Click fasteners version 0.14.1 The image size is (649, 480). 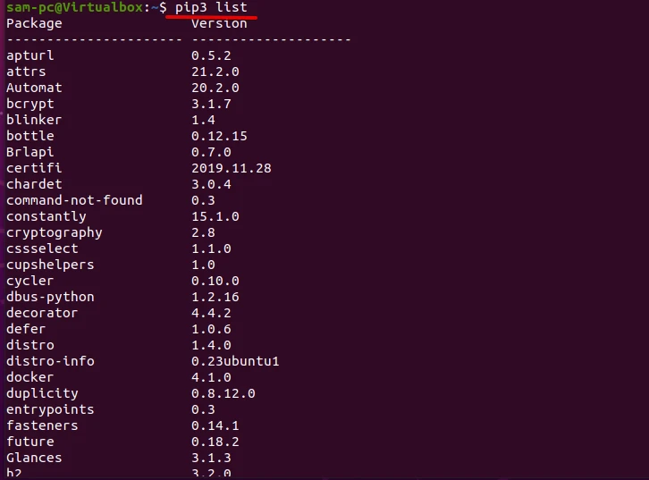(x=215, y=426)
